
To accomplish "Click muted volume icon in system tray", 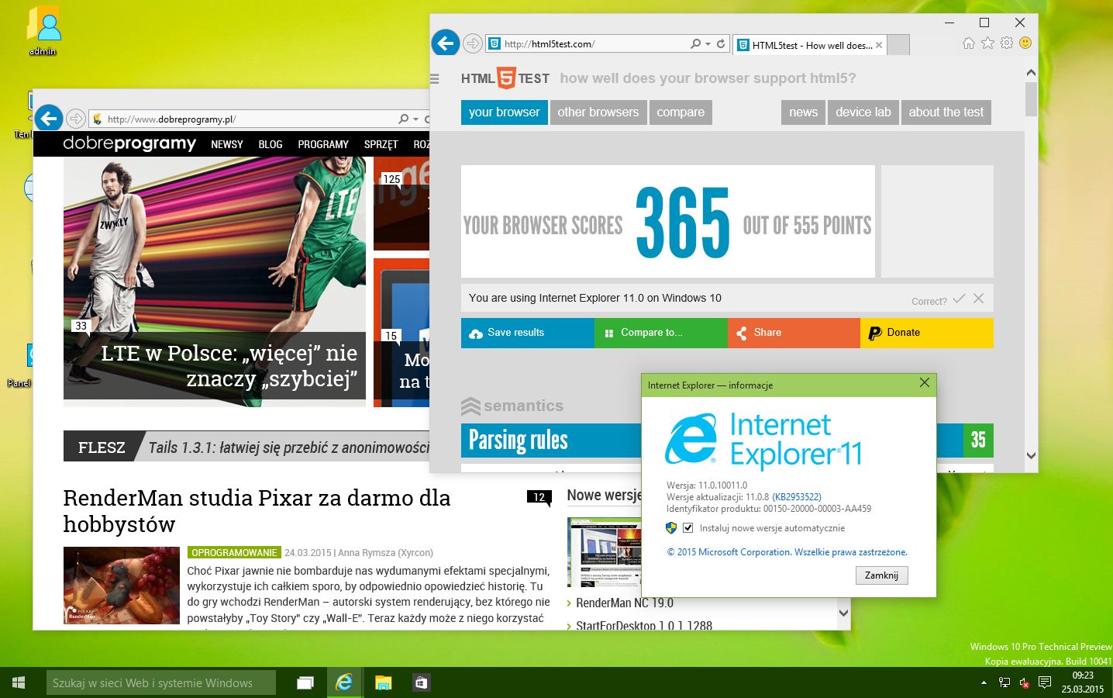I will pyautogui.click(x=1024, y=682).
